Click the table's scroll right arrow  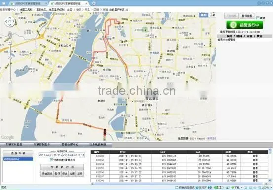(266, 184)
